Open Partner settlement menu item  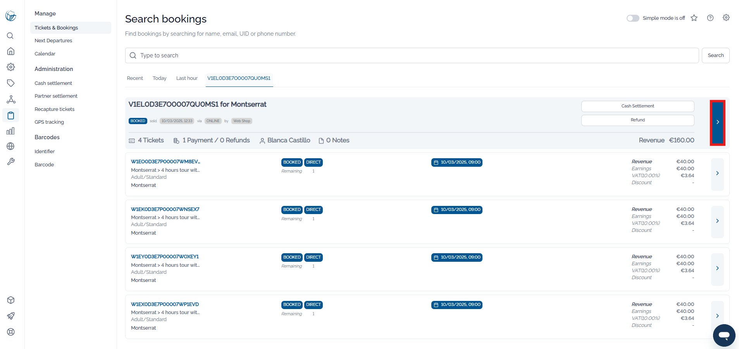point(56,96)
